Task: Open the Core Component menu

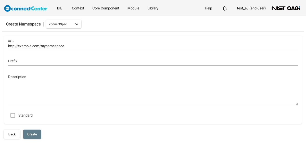Action: click(x=106, y=8)
